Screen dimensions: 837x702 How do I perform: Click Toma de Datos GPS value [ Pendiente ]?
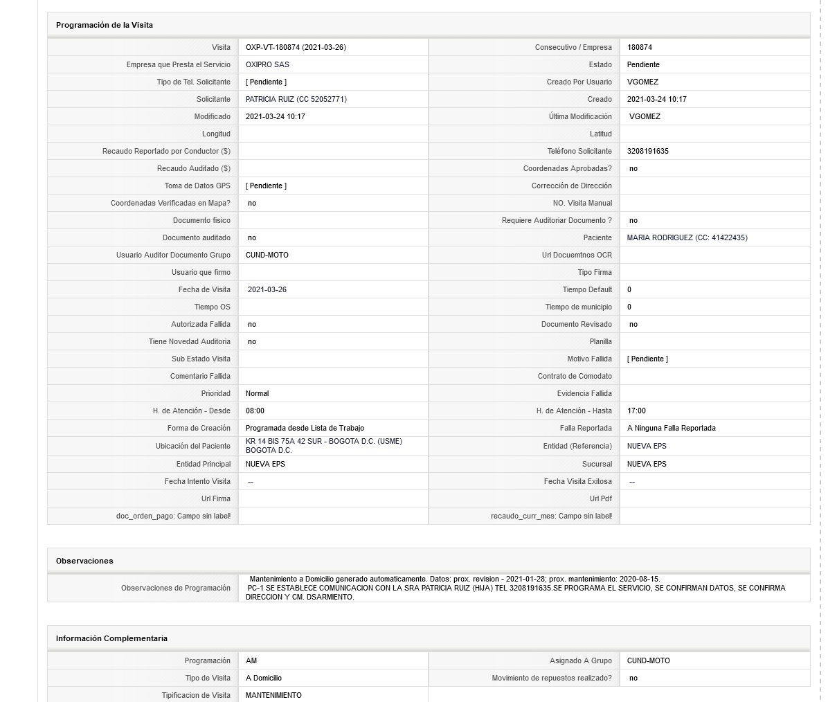pyautogui.click(x=266, y=186)
